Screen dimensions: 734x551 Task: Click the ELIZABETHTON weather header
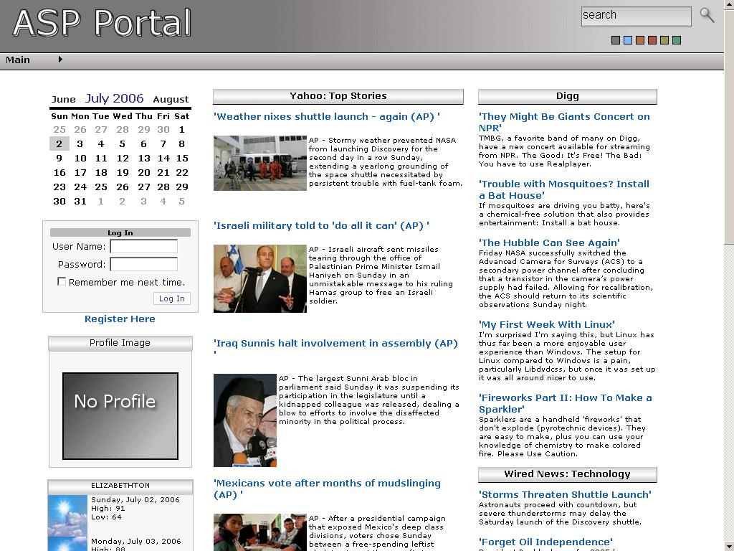point(120,486)
